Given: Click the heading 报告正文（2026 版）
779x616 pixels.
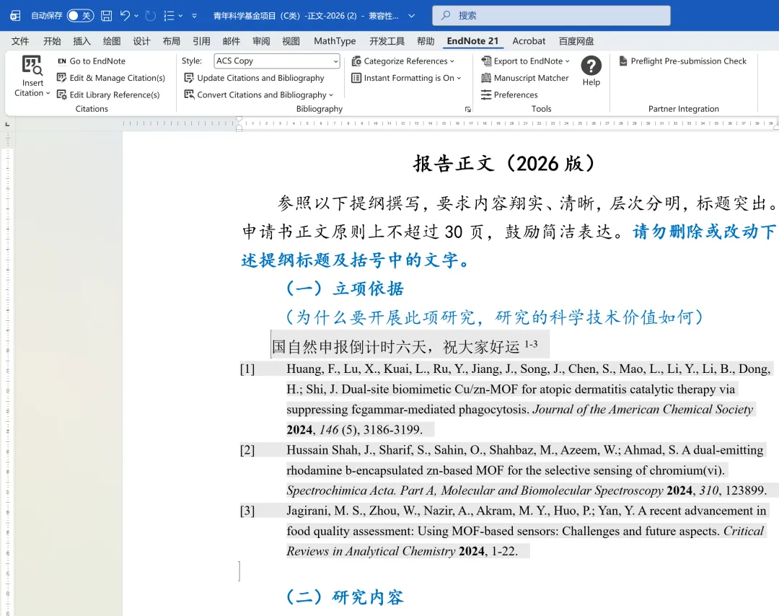Looking at the screenshot, I should click(505, 164).
